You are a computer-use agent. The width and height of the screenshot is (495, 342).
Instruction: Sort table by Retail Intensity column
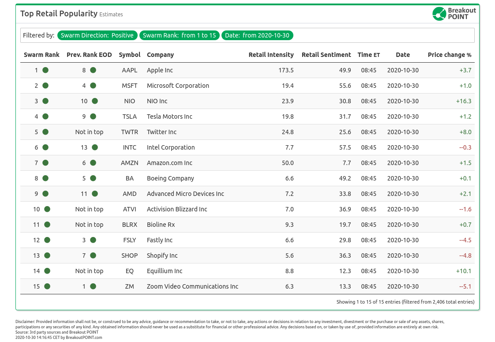271,55
